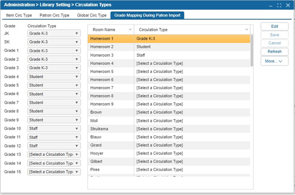
Task: Open Circulation Type column filter arrow
Action: tap(247, 29)
